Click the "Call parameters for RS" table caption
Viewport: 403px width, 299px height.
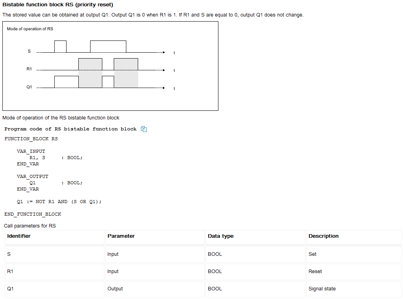coord(30,226)
